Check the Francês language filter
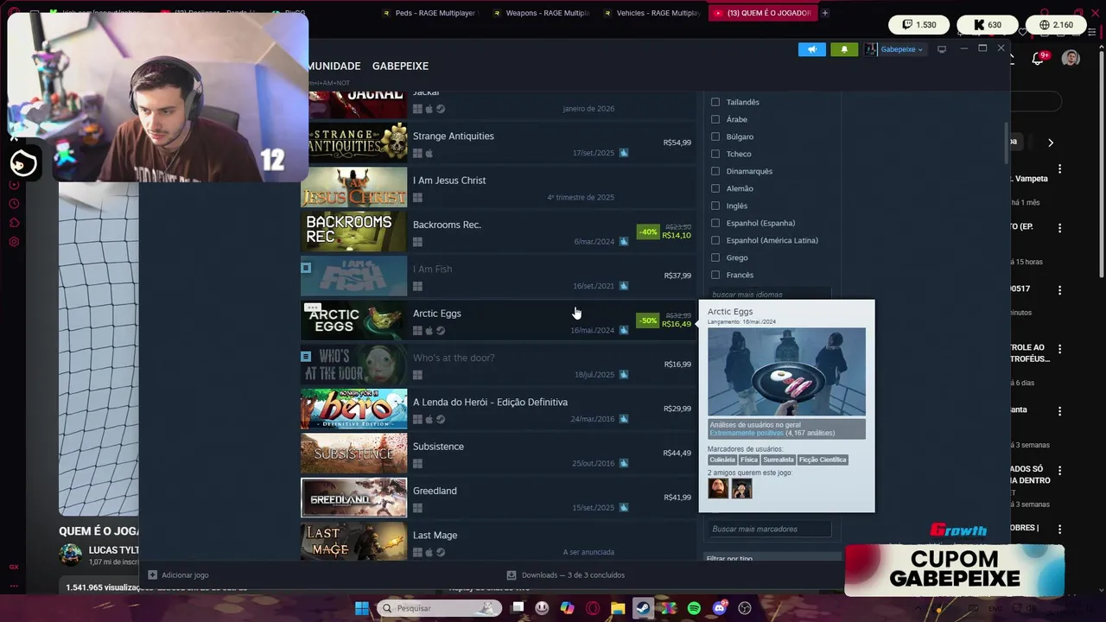The width and height of the screenshot is (1106, 622). (715, 275)
